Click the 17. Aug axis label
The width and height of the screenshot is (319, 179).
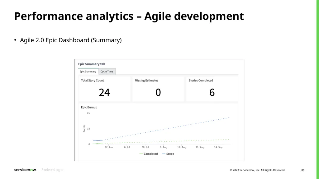point(182,147)
